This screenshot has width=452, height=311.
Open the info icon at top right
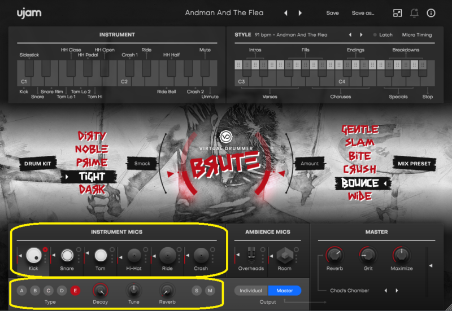click(x=431, y=13)
